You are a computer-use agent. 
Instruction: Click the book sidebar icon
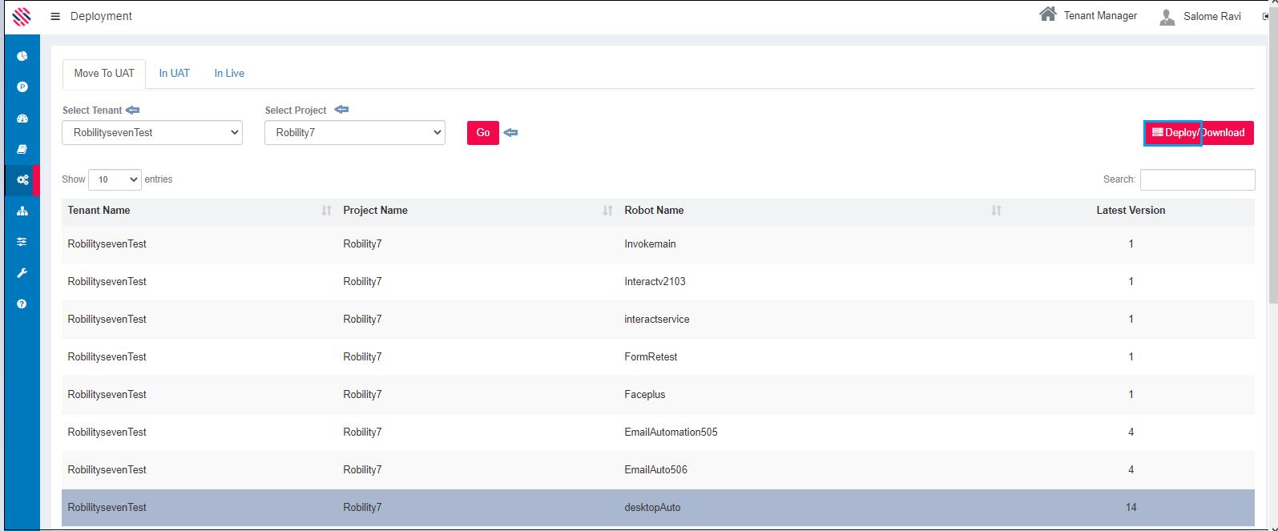pyautogui.click(x=22, y=149)
